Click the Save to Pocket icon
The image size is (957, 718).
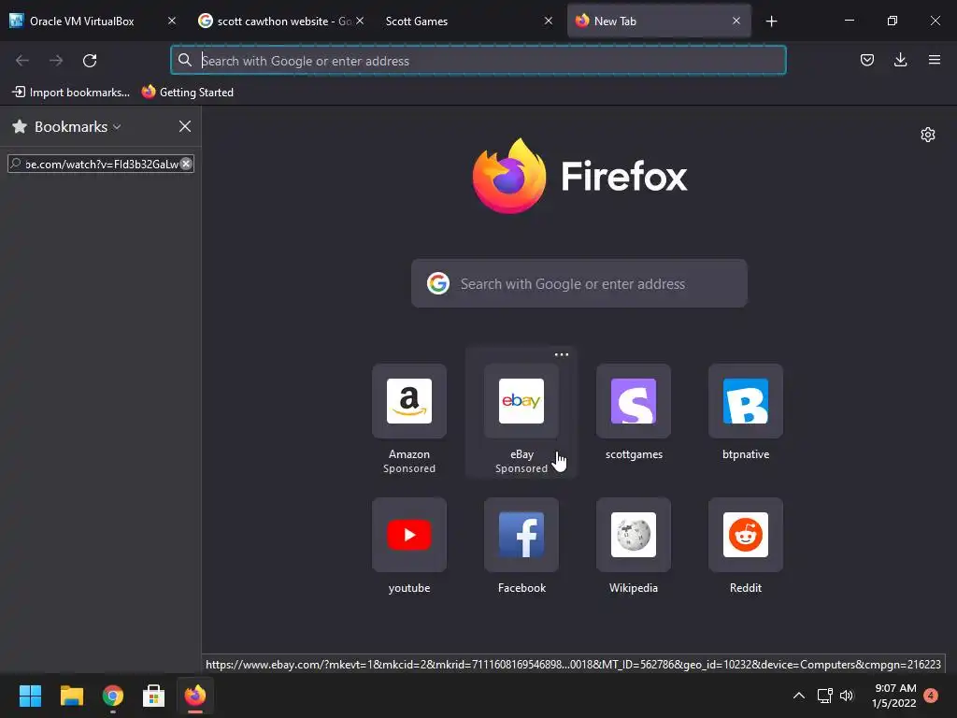coord(866,60)
